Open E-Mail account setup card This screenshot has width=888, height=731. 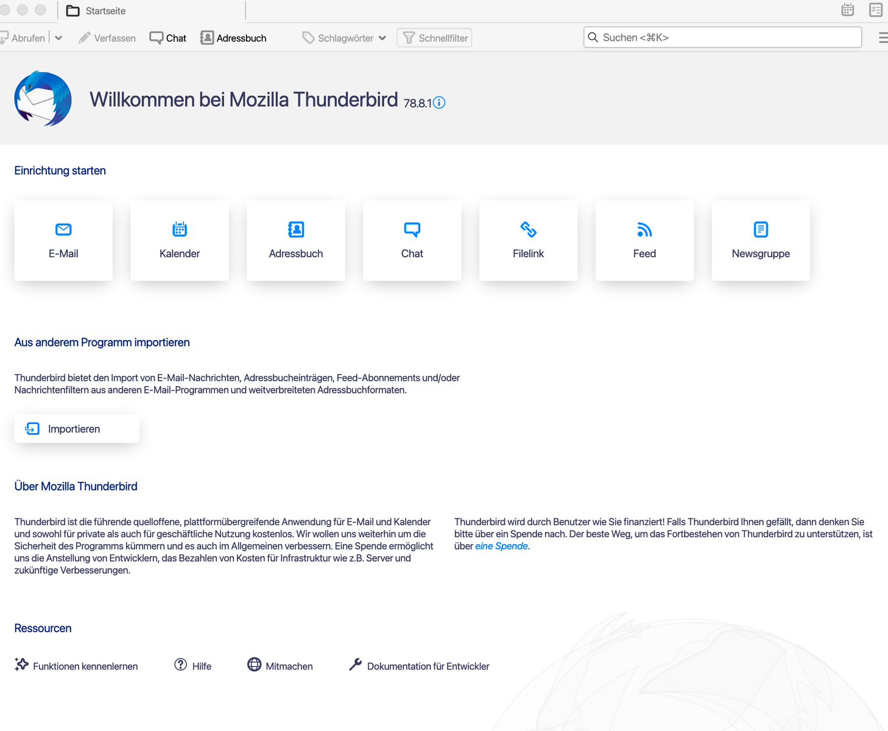(63, 241)
